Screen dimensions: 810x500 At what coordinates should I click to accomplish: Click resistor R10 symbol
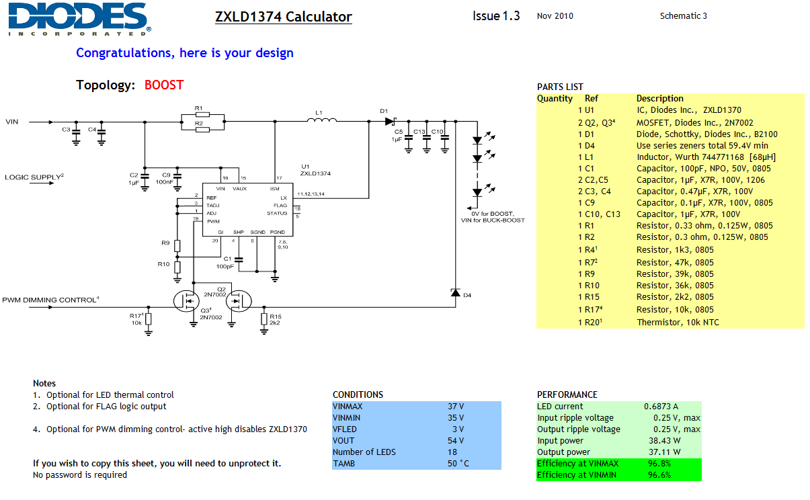177,268
